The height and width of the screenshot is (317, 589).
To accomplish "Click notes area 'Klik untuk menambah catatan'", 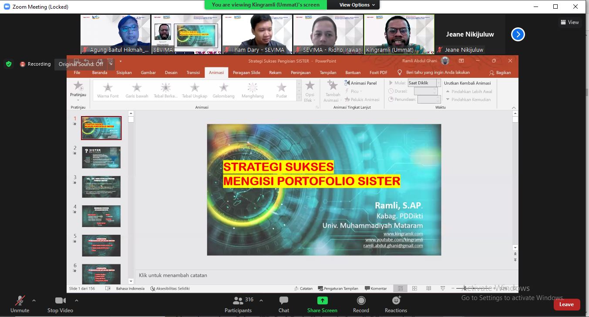I will tap(173, 275).
